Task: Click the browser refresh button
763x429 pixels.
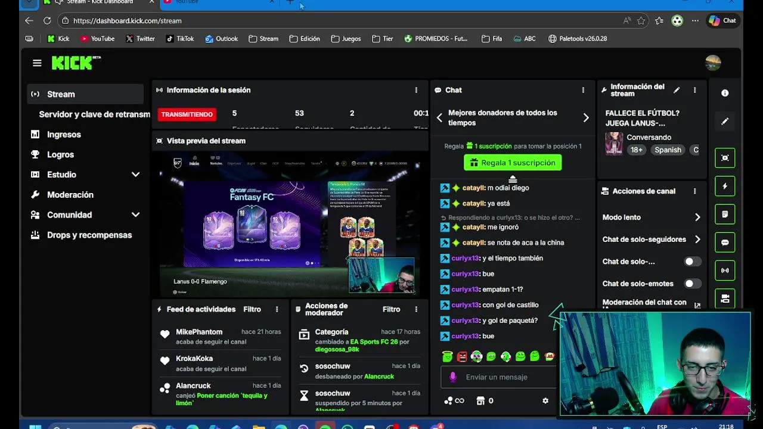Action: click(x=47, y=20)
